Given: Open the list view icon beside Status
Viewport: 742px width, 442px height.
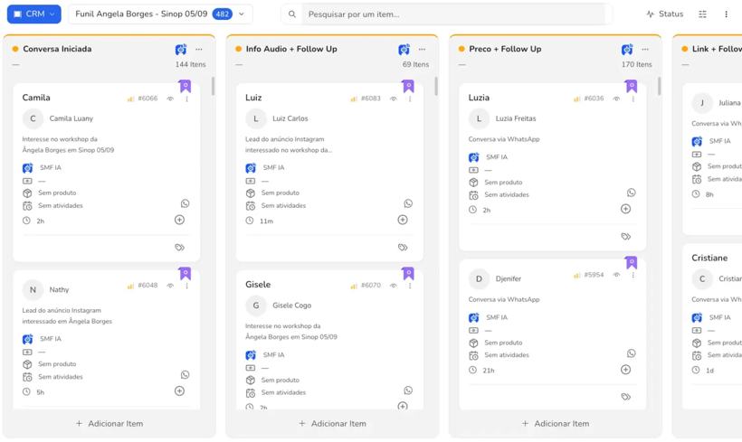Looking at the screenshot, I should 703,14.
